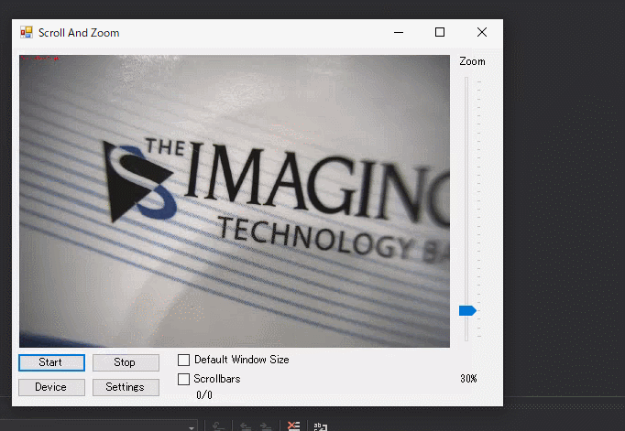Click the Scroll And Zoom window icon

point(27,32)
